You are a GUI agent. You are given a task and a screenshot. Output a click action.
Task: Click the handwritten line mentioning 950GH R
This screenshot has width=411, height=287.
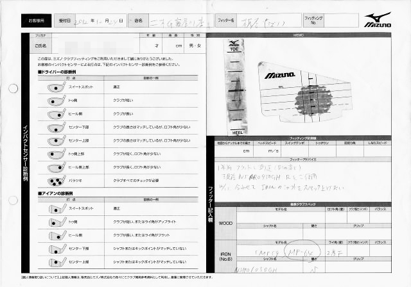pyautogui.click(x=269, y=177)
